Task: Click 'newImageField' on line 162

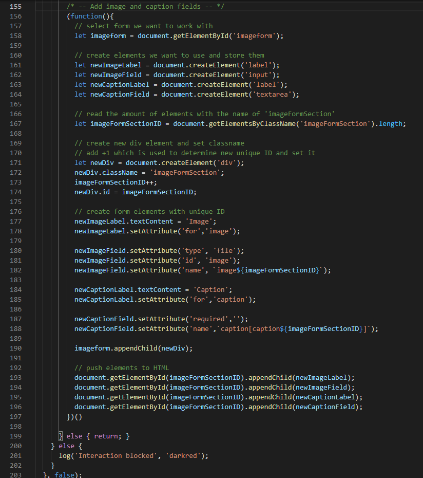Action: [x=116, y=75]
